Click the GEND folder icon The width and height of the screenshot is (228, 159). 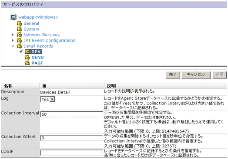tap(27, 57)
